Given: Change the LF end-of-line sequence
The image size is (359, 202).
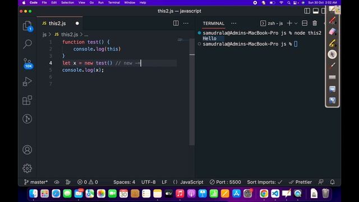Looking at the screenshot, I should click(164, 182).
